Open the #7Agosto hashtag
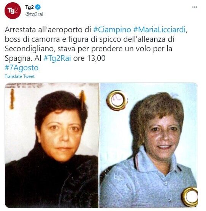206x211 pixels. [22, 68]
